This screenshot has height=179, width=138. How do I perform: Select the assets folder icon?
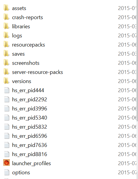[6, 8]
